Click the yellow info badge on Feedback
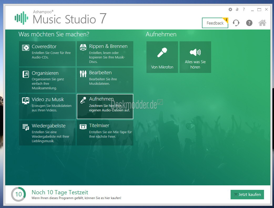The width and height of the screenshot is (274, 208). tap(226, 20)
